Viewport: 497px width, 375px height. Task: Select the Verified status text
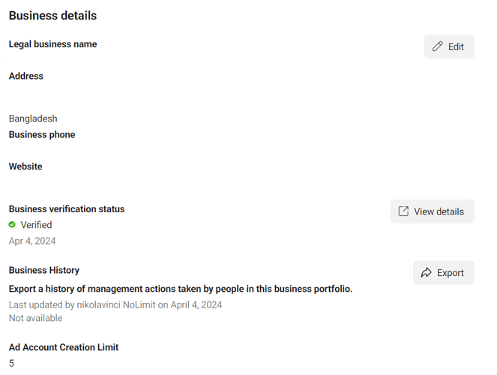tap(36, 225)
